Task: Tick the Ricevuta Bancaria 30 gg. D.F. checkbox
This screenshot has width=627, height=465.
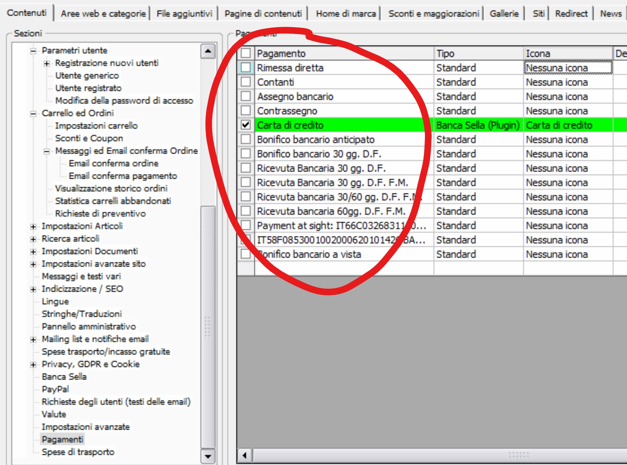Action: (x=246, y=168)
